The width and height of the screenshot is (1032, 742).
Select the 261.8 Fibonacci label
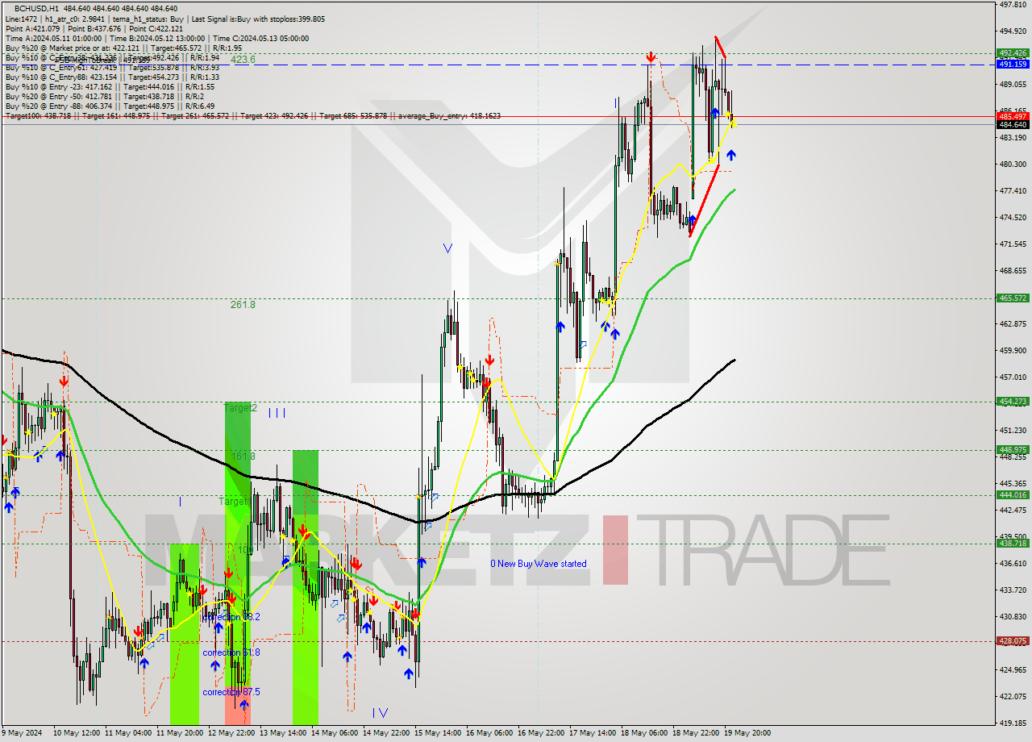pos(243,305)
